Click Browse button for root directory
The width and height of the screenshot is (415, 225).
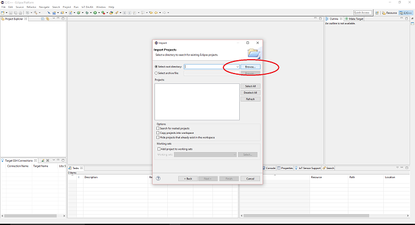click(250, 67)
